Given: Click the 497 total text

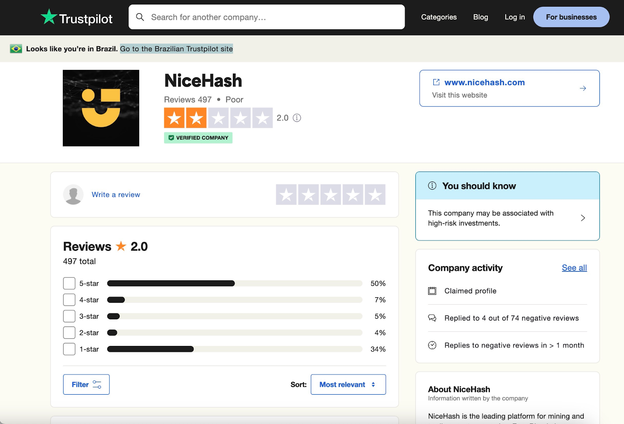Looking at the screenshot, I should coord(80,261).
